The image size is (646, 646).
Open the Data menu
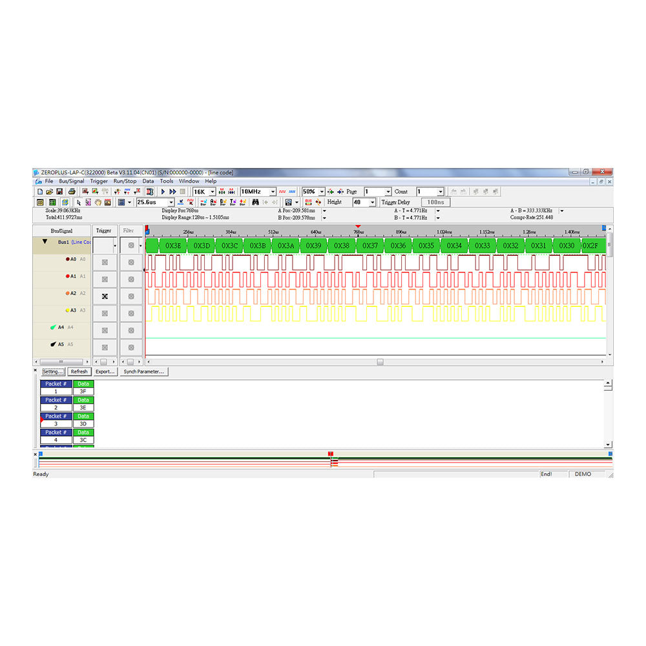148,182
